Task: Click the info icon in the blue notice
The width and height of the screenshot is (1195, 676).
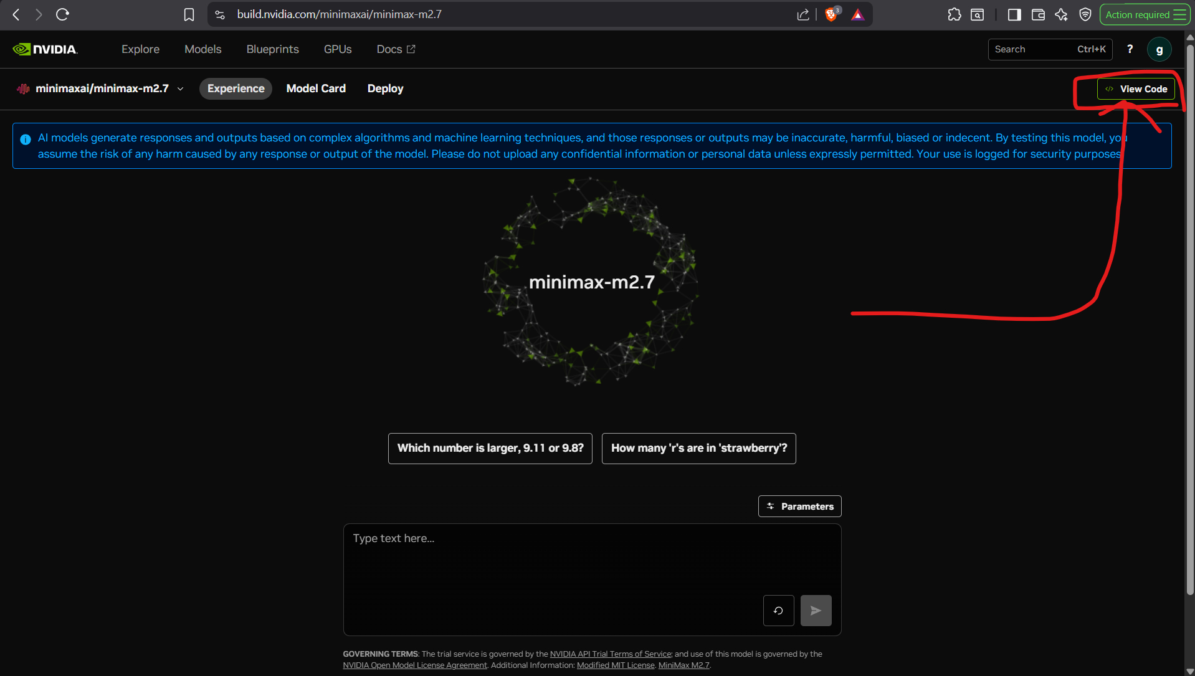Action: click(26, 140)
